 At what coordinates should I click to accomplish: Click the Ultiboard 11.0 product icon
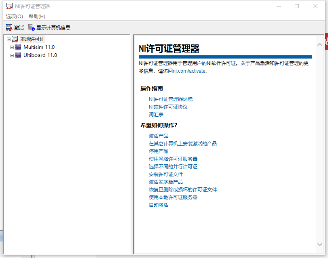(18, 55)
